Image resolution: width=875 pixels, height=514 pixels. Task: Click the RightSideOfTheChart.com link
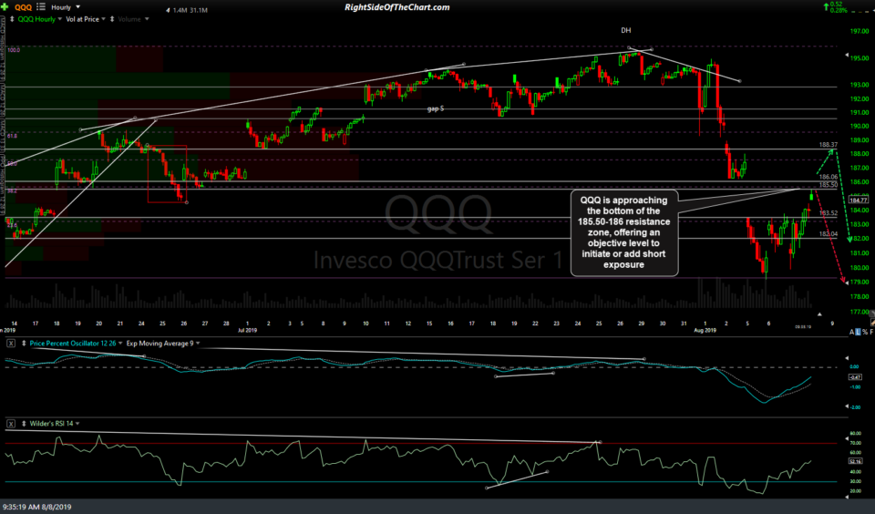tap(396, 7)
